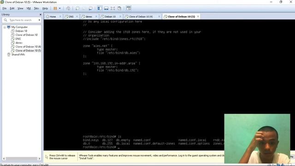Select DNS in the library tree

click(18, 39)
